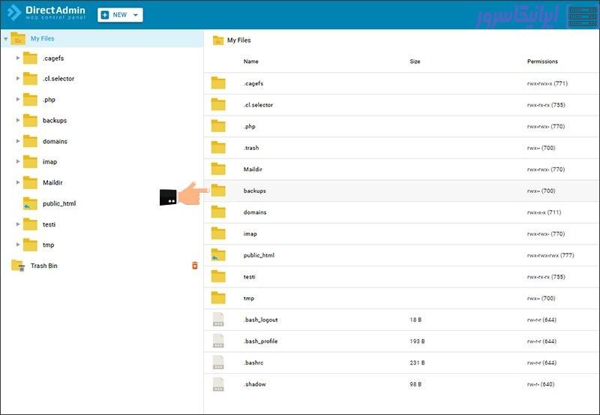Click the public_html folder icon in file list
The image size is (600, 415).
coord(218,255)
